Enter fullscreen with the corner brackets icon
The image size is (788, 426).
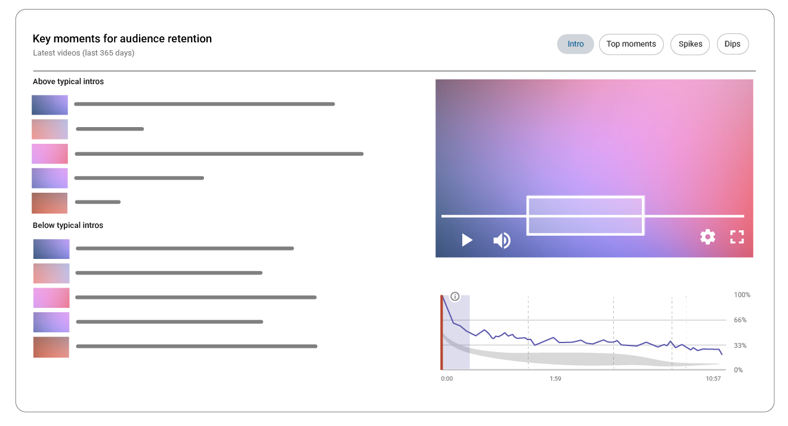coord(737,237)
